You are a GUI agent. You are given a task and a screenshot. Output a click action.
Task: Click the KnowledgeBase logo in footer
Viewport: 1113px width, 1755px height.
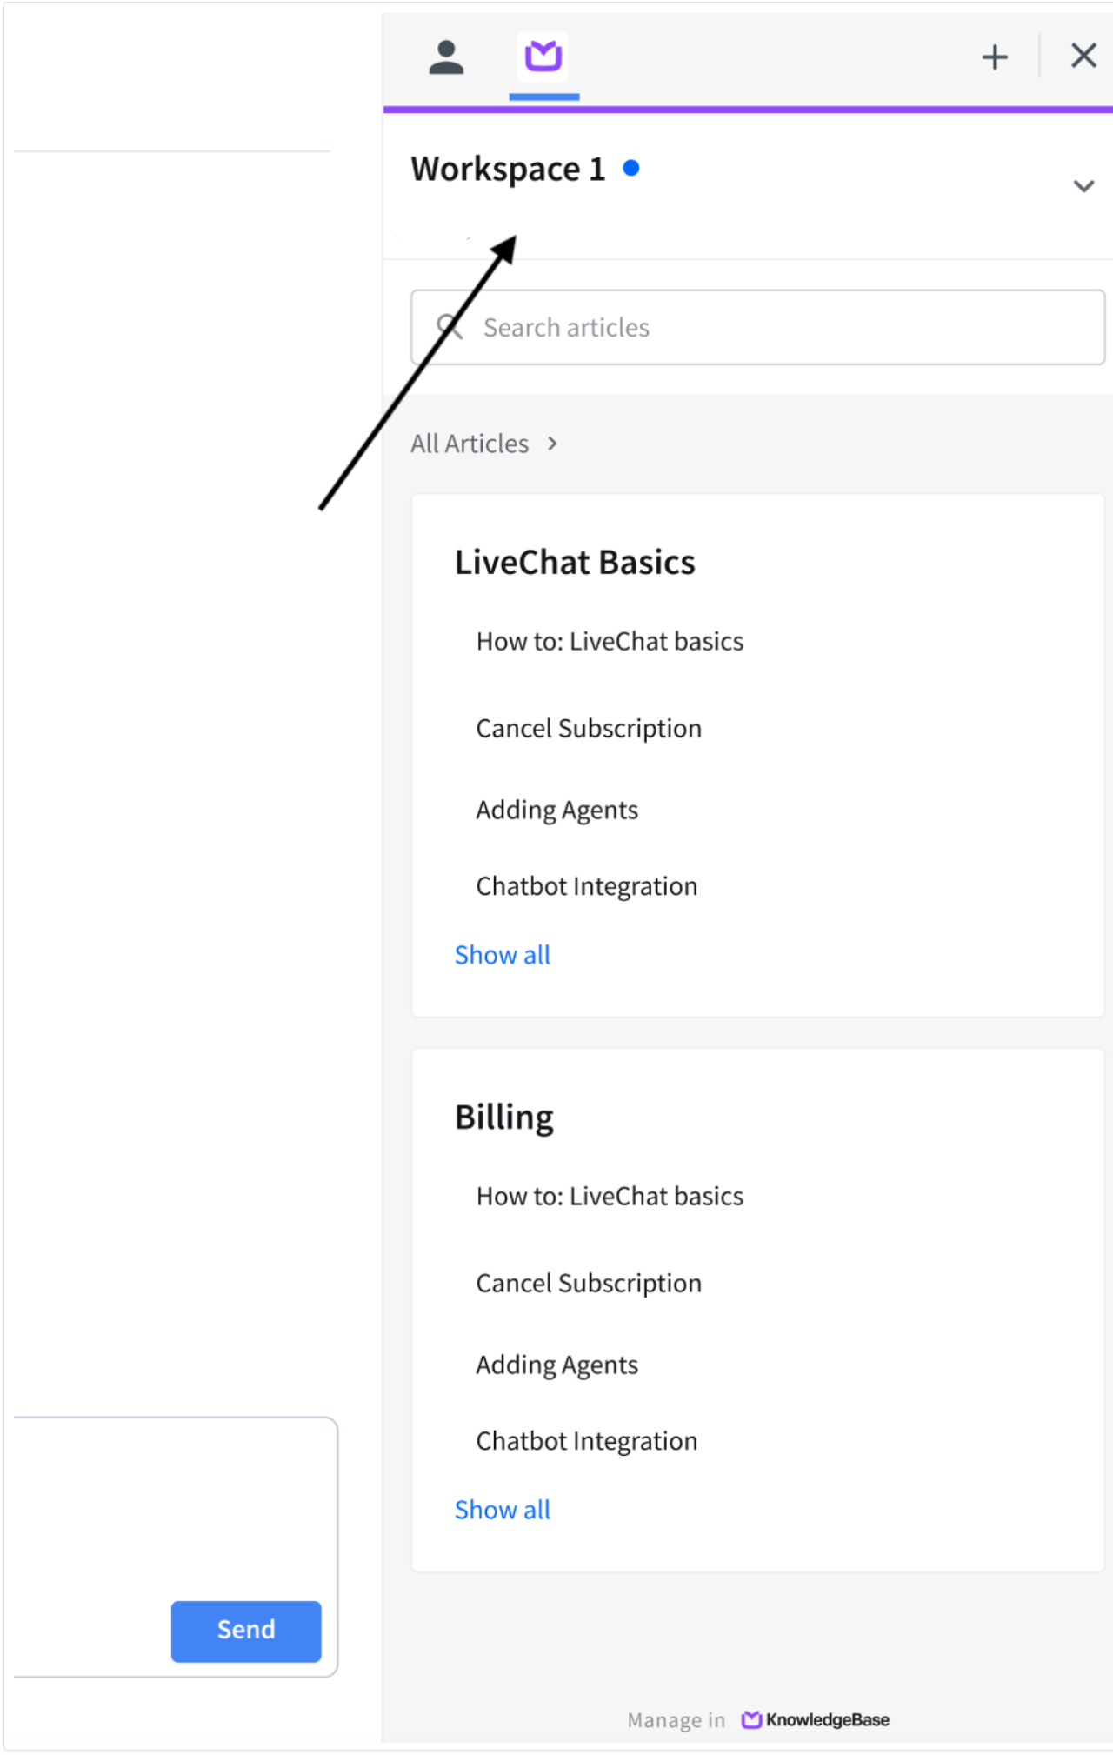pos(815,1719)
